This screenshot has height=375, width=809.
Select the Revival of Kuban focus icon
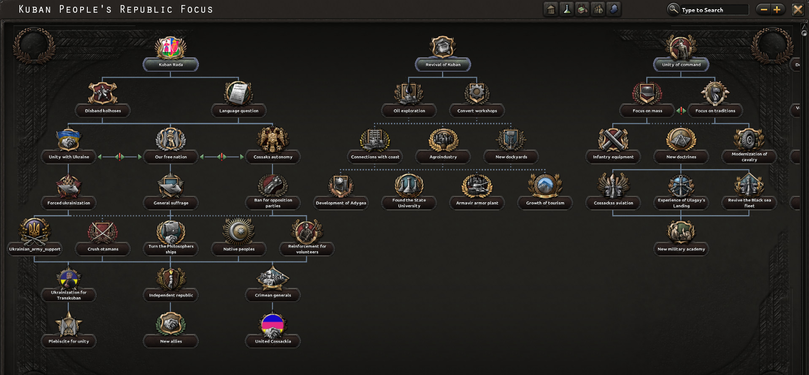[x=443, y=47]
